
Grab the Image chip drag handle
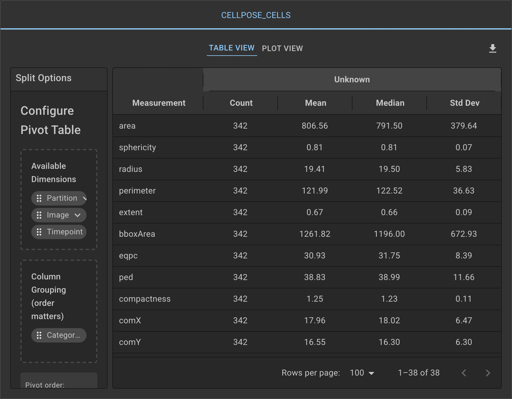[39, 215]
